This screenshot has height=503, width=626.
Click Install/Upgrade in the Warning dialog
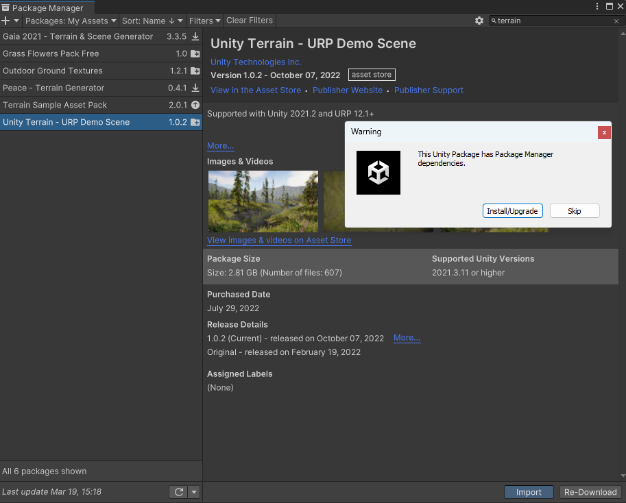click(x=513, y=211)
